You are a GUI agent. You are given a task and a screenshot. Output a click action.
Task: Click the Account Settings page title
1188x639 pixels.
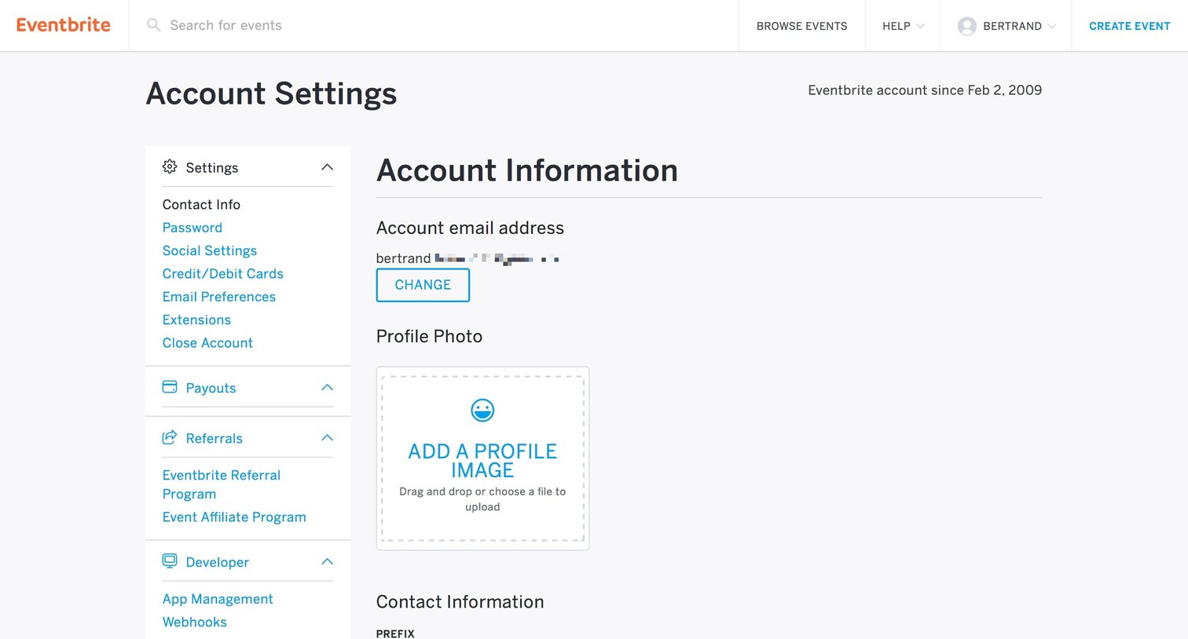click(x=271, y=93)
